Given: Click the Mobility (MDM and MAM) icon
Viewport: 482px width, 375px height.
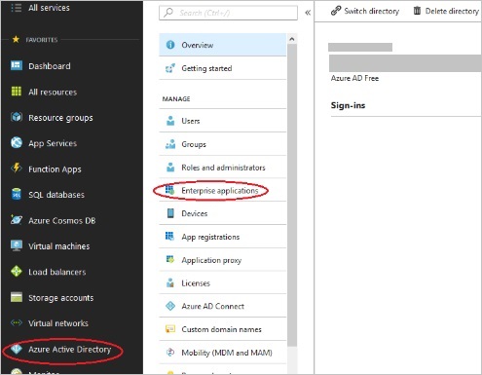Looking at the screenshot, I should 170,353.
